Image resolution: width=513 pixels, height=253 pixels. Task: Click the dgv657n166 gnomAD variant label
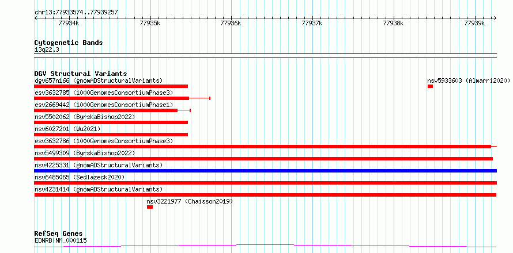point(99,80)
